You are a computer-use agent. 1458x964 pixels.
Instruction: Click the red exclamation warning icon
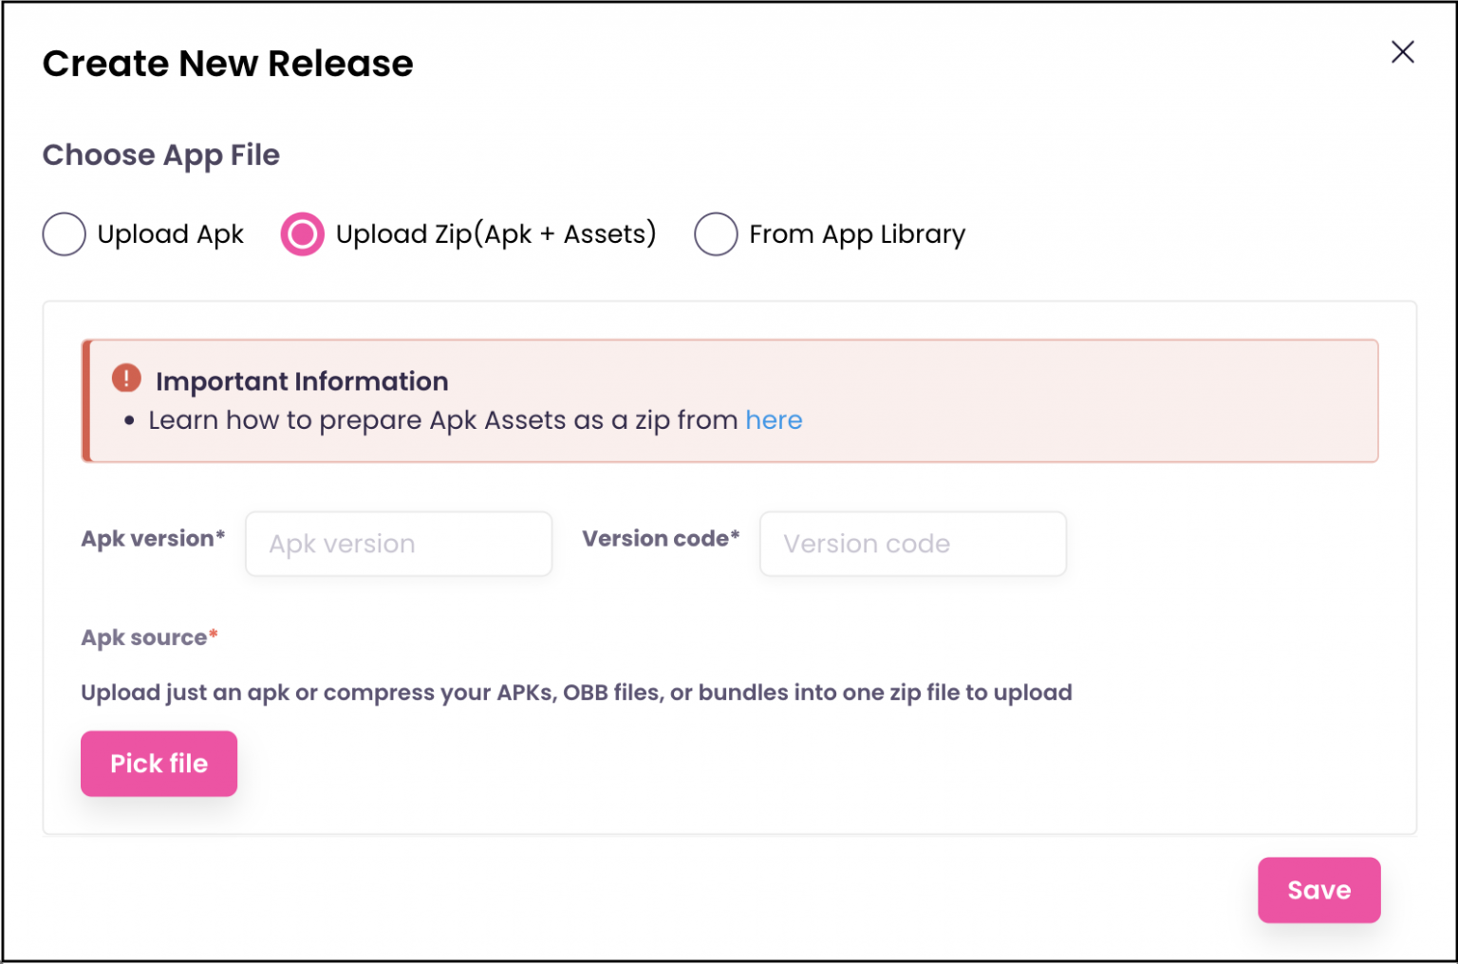[x=124, y=378]
